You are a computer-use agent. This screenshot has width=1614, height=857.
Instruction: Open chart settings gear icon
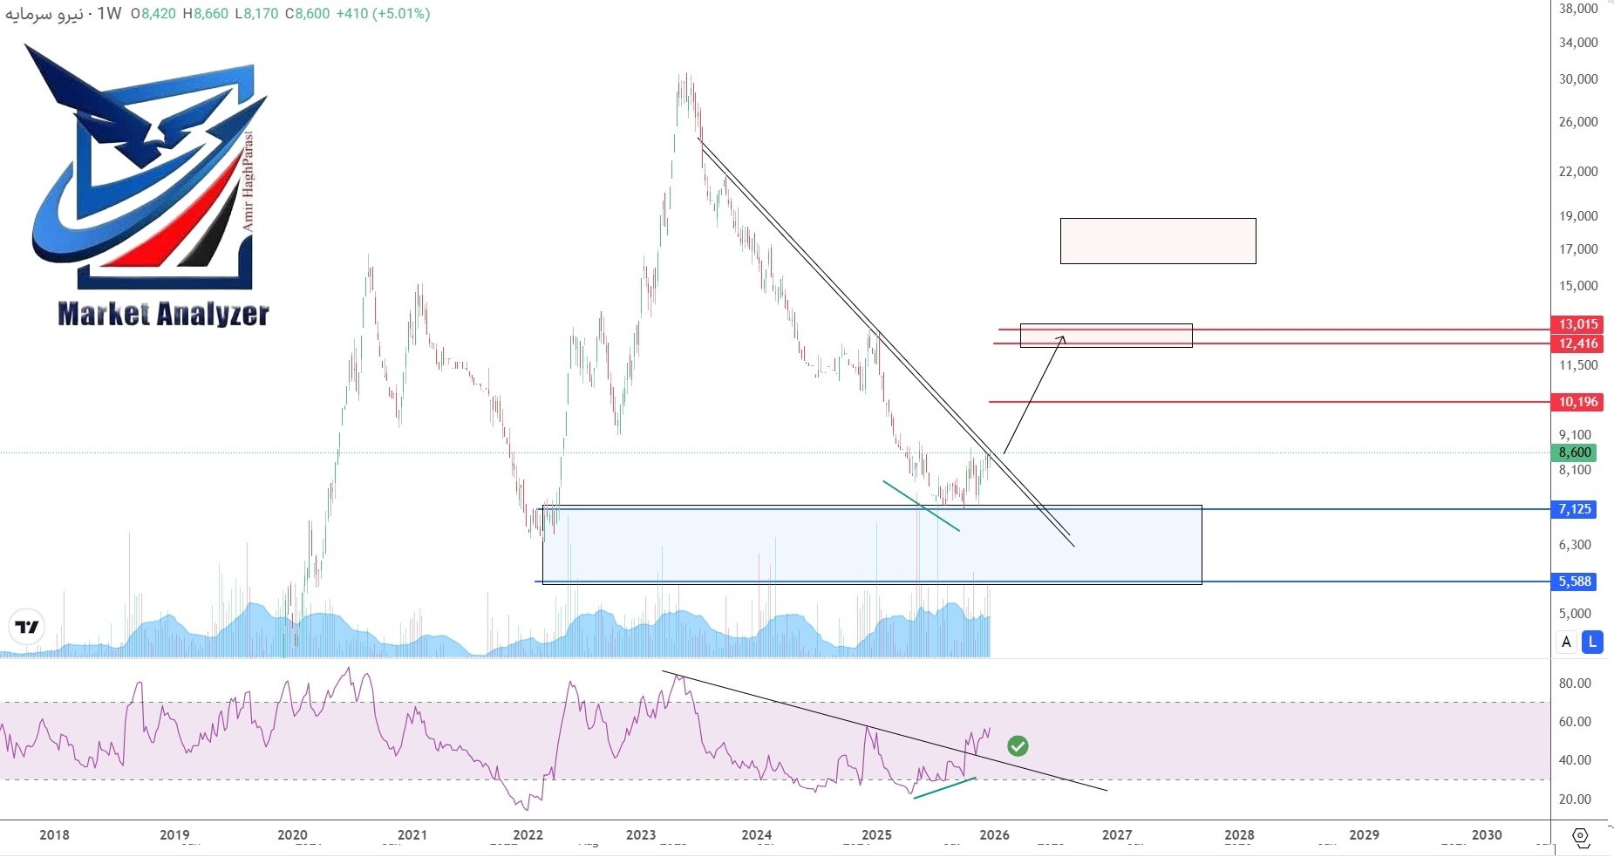(x=1580, y=836)
